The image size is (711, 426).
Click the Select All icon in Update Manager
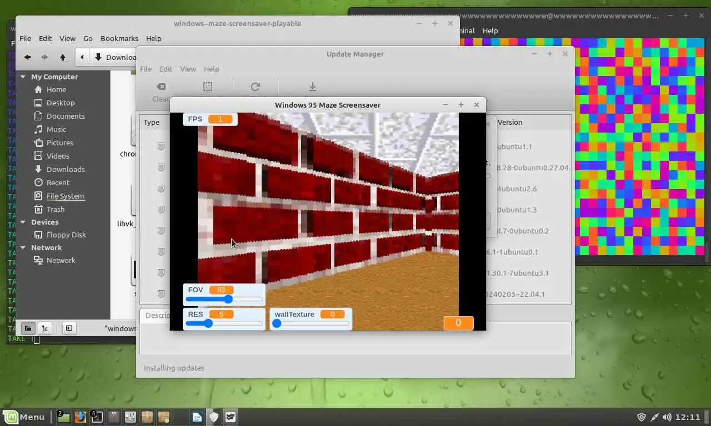207,87
